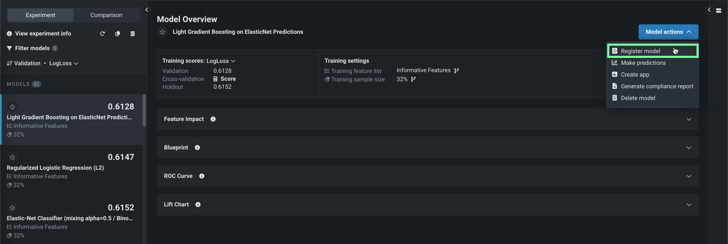Image resolution: width=728 pixels, height=244 pixels.
Task: Click the Model actions button
Action: 668,32
